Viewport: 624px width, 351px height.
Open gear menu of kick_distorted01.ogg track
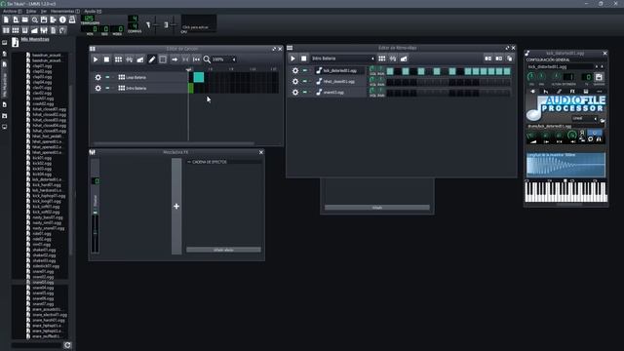coord(295,70)
